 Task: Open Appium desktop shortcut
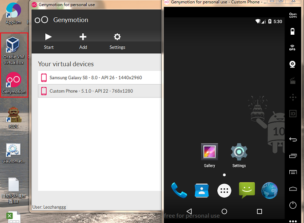click(13, 14)
